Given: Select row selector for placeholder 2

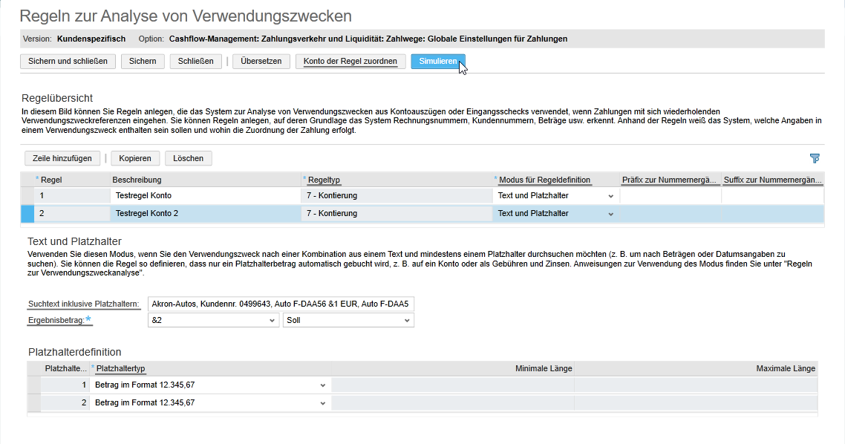Looking at the screenshot, I should 34,402.
